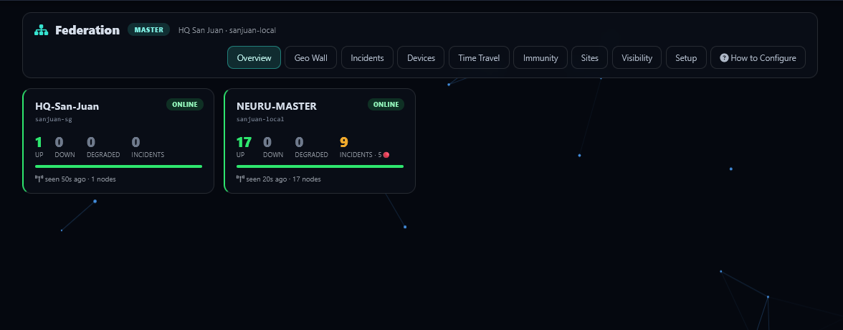
Task: Click the red dot beside incidents on NEURU-MASTER
Action: click(386, 155)
